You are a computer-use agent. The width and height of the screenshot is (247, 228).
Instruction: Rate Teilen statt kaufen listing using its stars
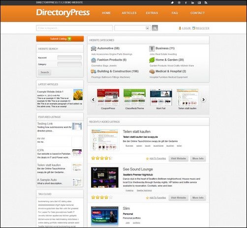(102, 158)
